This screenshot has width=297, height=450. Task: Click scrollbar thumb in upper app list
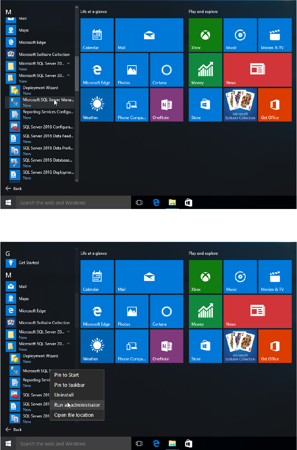point(76,74)
